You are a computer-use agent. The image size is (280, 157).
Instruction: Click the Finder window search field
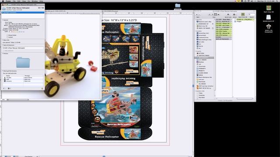(x=252, y=14)
